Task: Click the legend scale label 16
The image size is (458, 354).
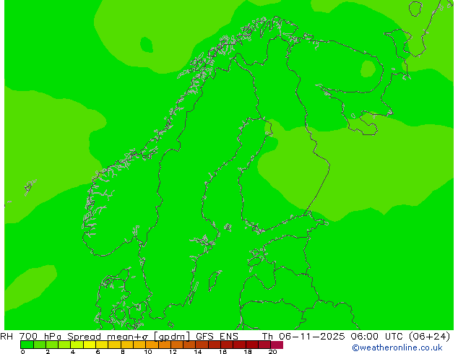Action: [x=223, y=352]
